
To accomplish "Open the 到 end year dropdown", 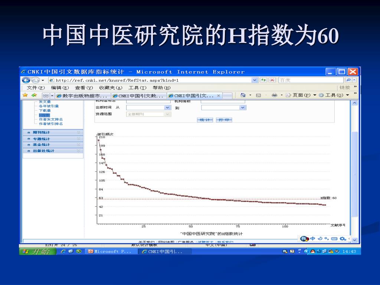I will [243, 108].
